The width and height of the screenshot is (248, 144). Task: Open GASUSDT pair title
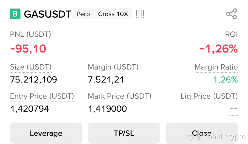click(48, 14)
